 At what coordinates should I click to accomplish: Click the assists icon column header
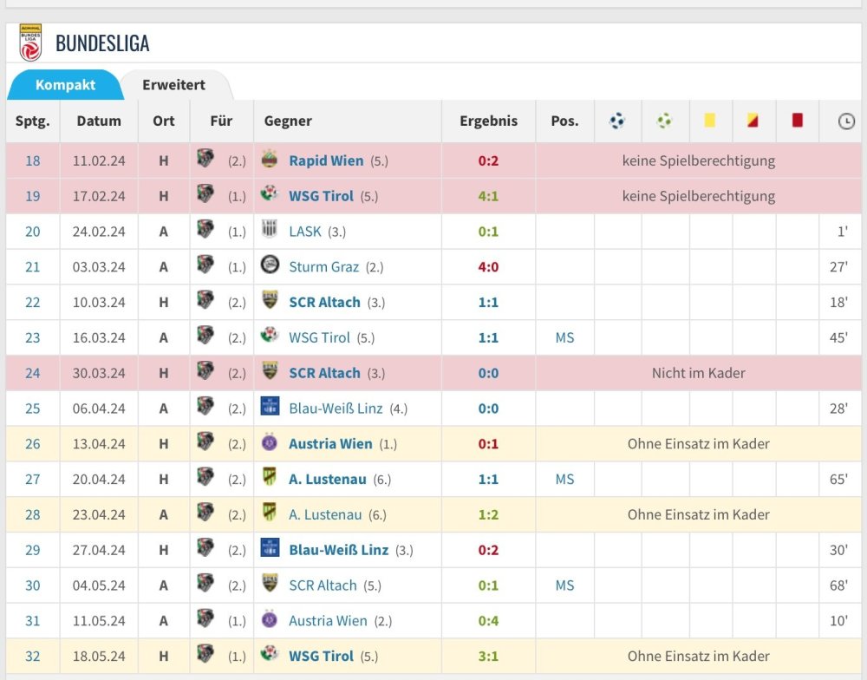(x=664, y=121)
